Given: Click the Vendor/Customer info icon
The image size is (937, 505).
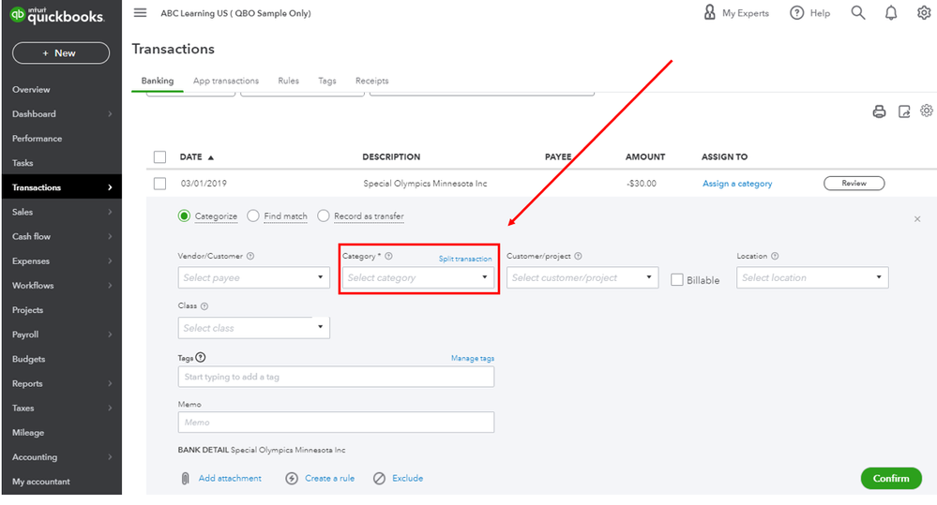Looking at the screenshot, I should [250, 256].
